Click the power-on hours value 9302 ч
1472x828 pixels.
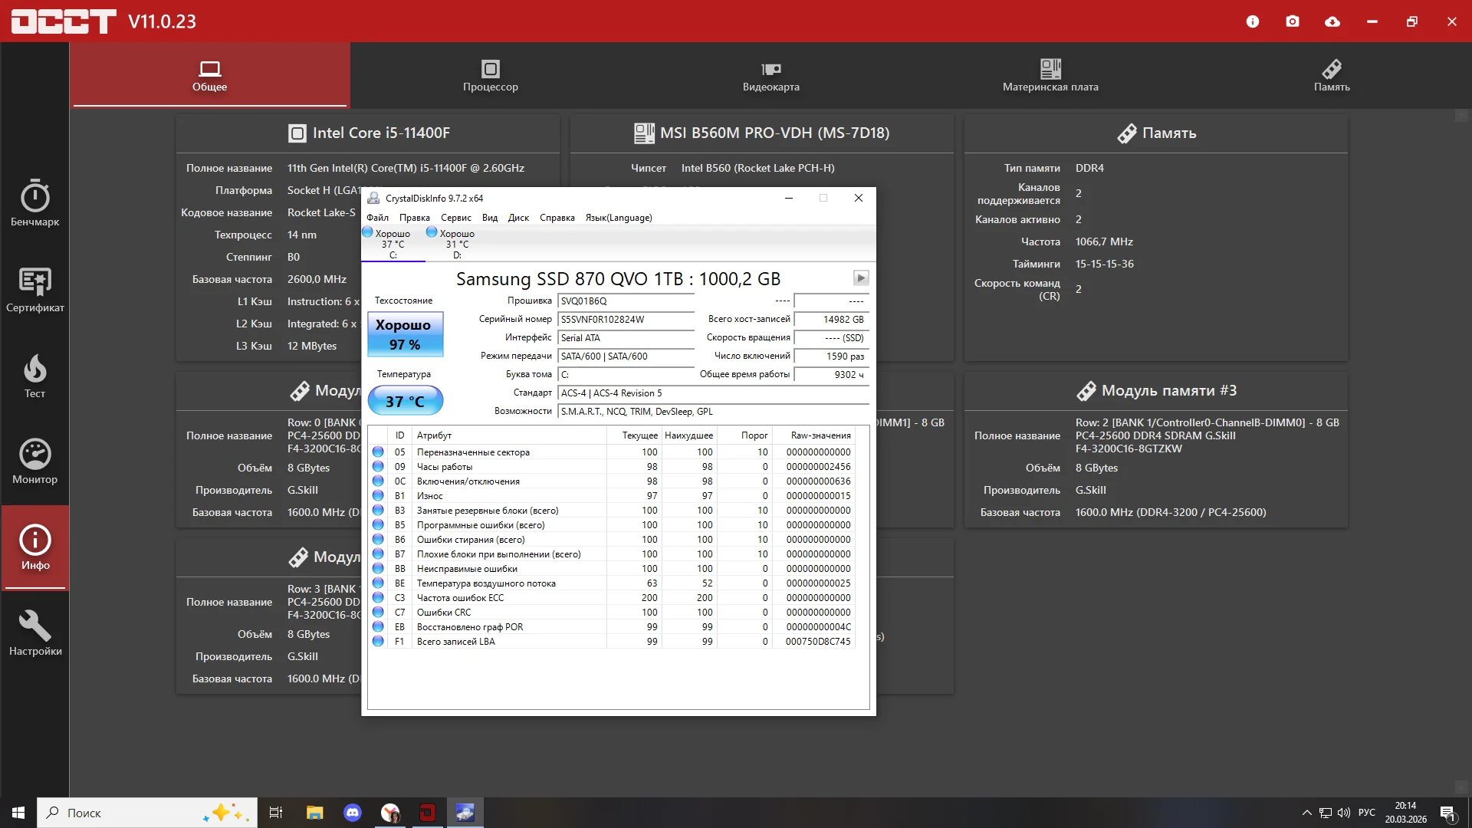pyautogui.click(x=831, y=375)
